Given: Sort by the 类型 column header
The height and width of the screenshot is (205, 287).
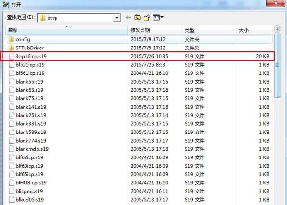Looking at the screenshot, I should (209, 30).
